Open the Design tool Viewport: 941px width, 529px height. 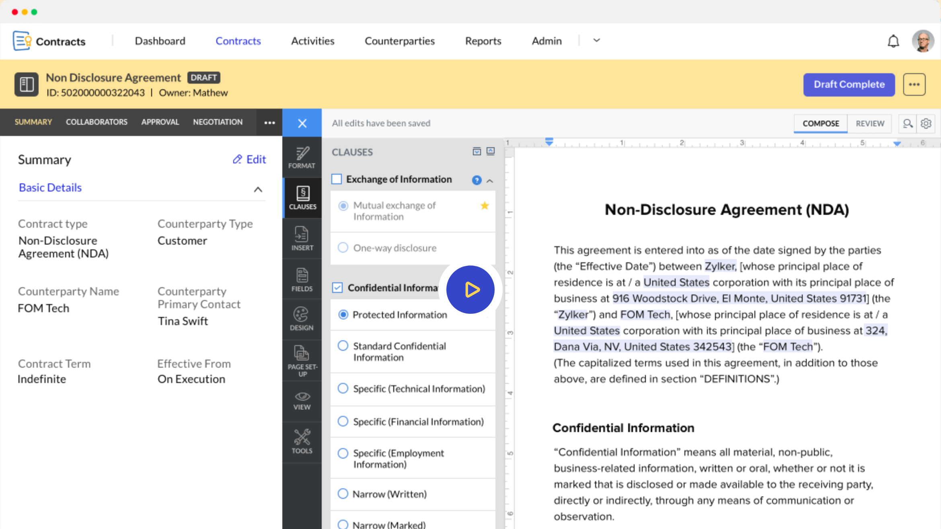[x=302, y=319]
